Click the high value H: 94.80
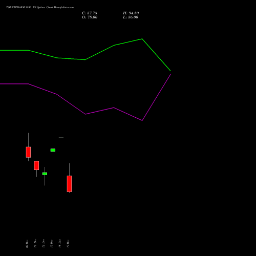Screen dimensions: 256x256 (131, 13)
